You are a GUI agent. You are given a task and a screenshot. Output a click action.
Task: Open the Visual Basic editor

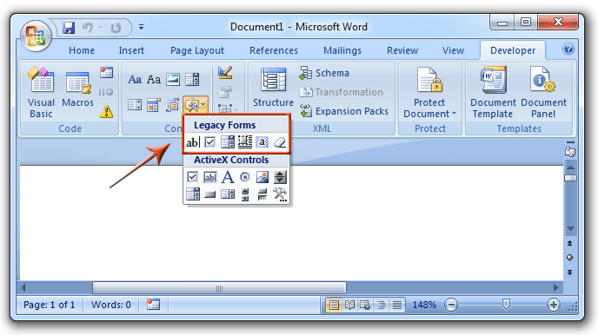(x=41, y=92)
